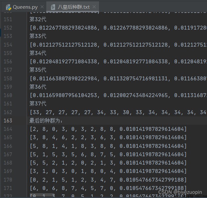The width and height of the screenshot is (207, 198).
Task: Click the row [0, 2, 1, 5, 1, 2, 3, 4, 7
Action: click(x=108, y=180)
